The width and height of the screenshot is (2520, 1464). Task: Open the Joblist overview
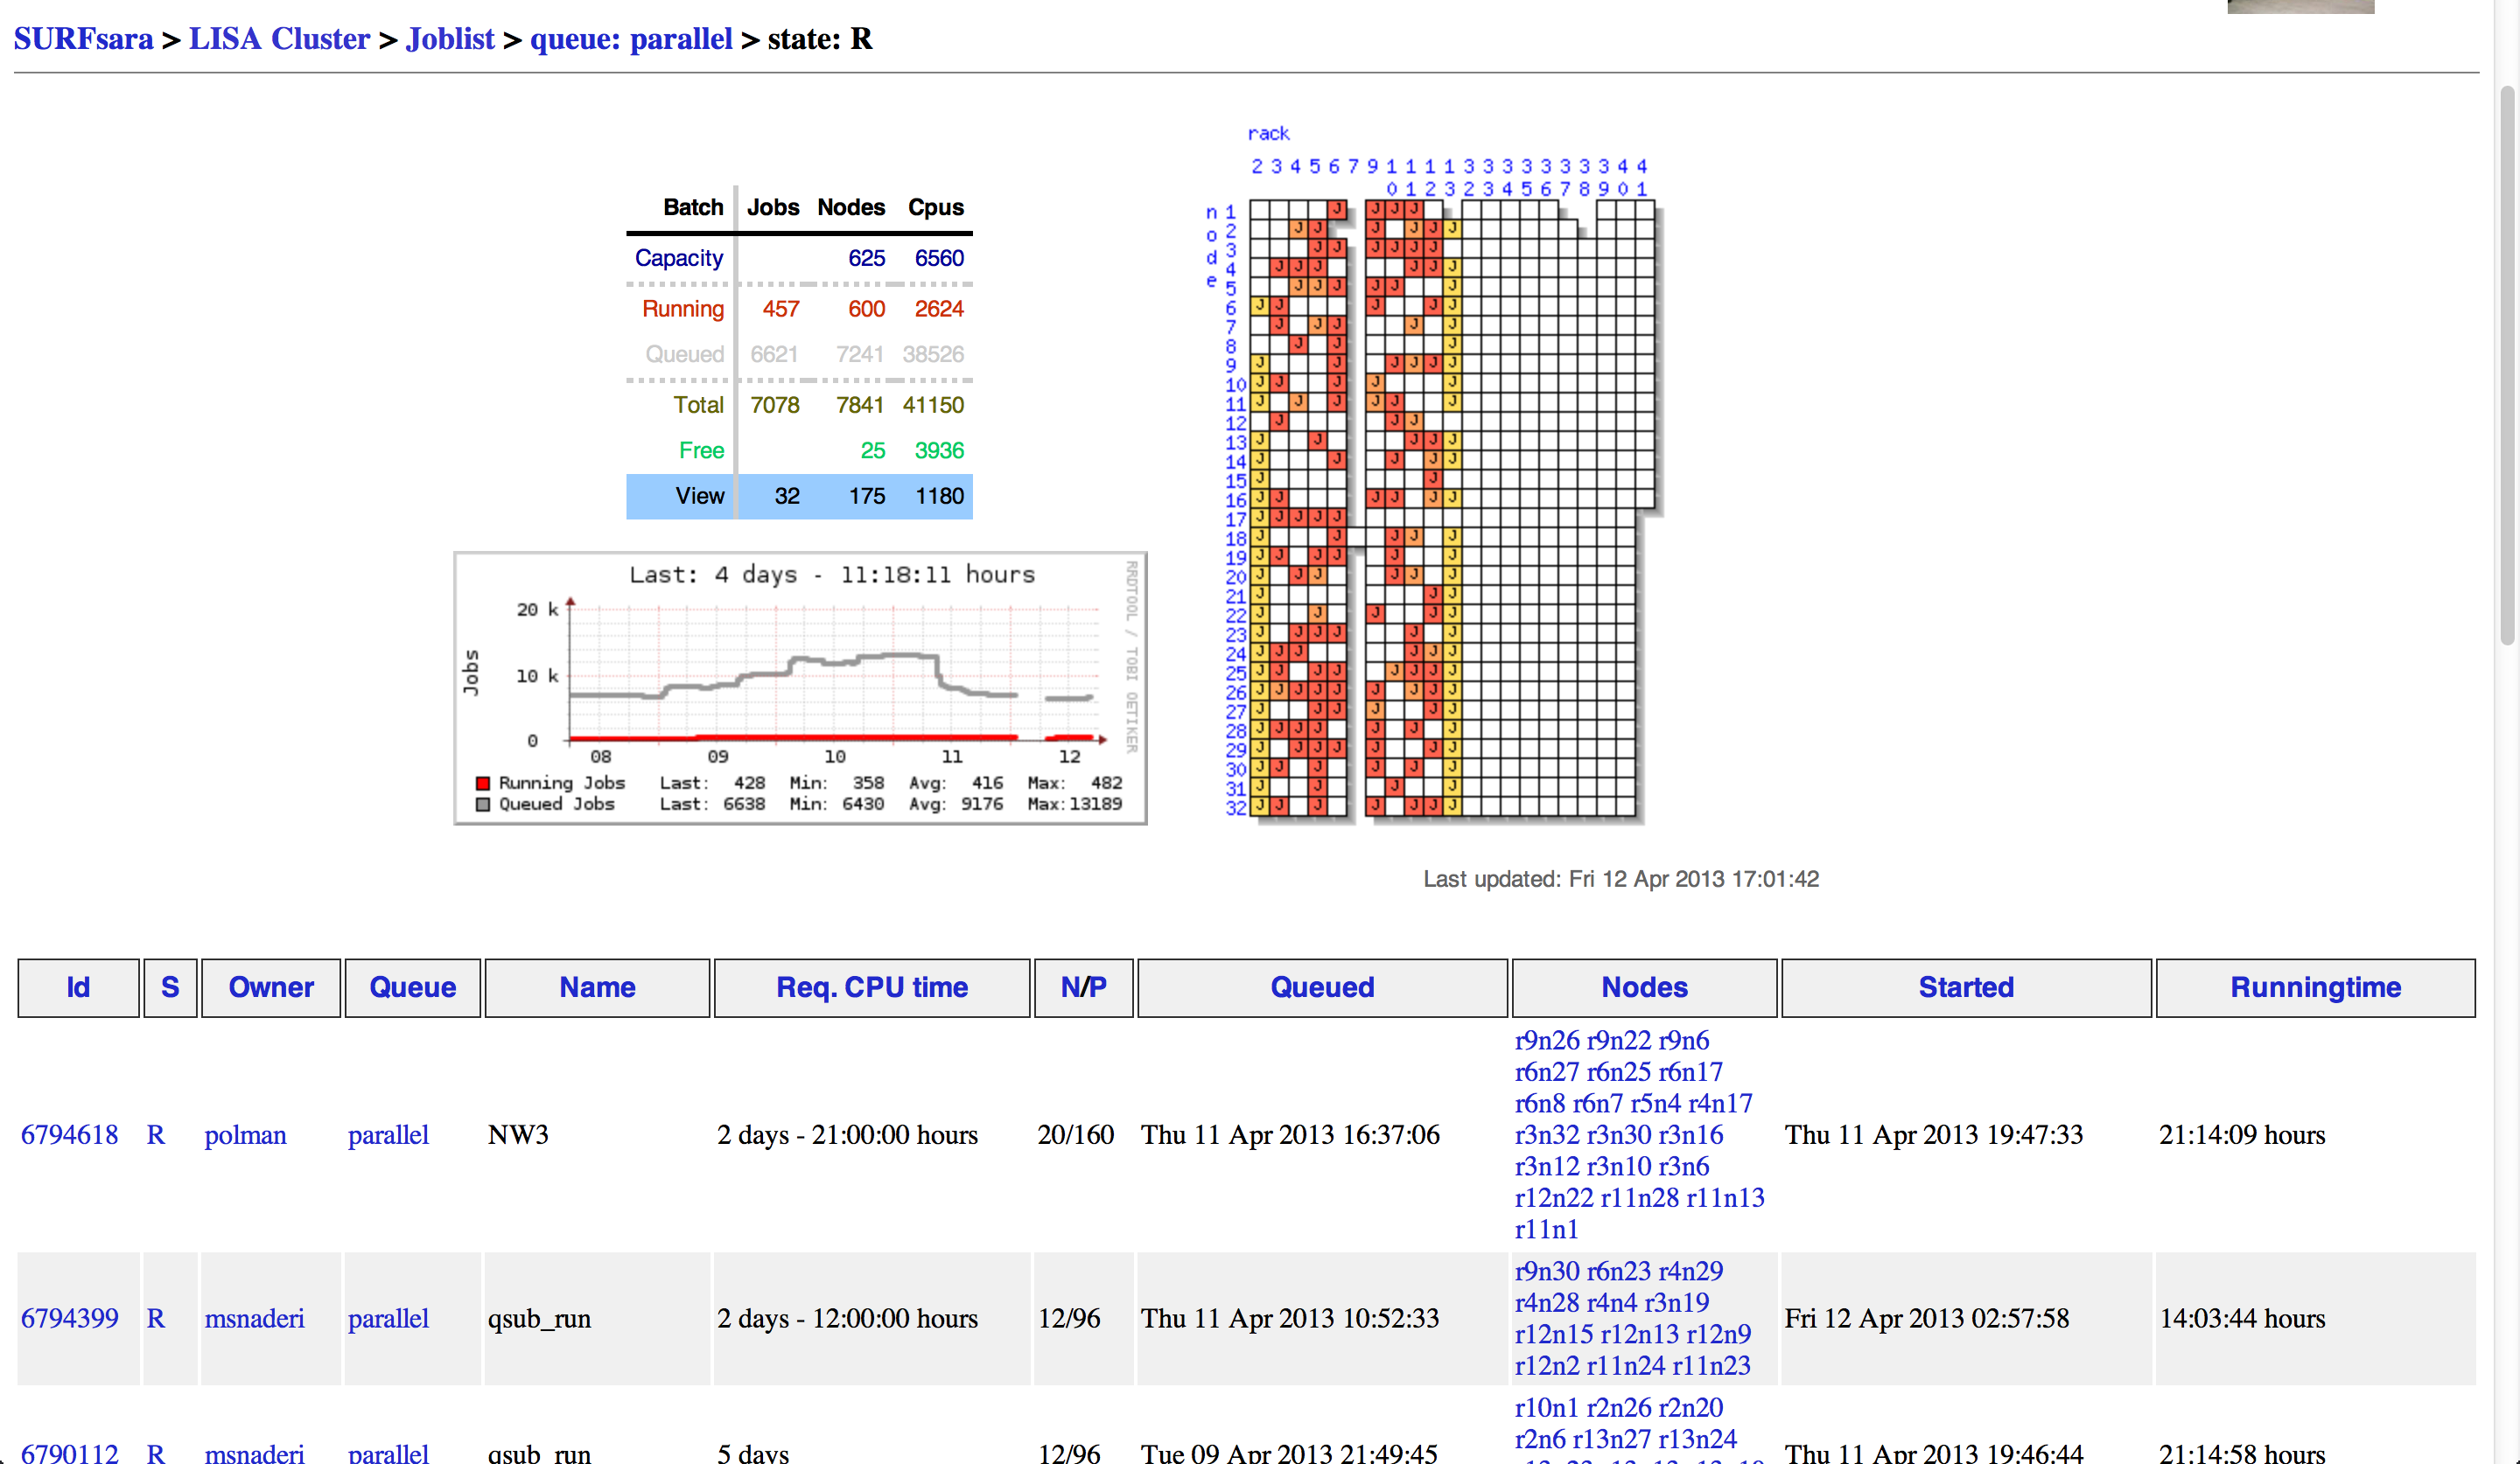(450, 39)
